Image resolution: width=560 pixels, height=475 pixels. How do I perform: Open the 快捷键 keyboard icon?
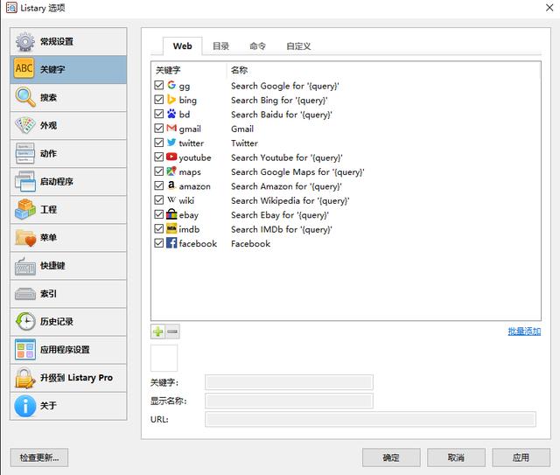tap(24, 267)
